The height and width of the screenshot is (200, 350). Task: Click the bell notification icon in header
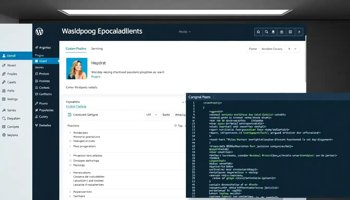pyautogui.click(x=258, y=32)
